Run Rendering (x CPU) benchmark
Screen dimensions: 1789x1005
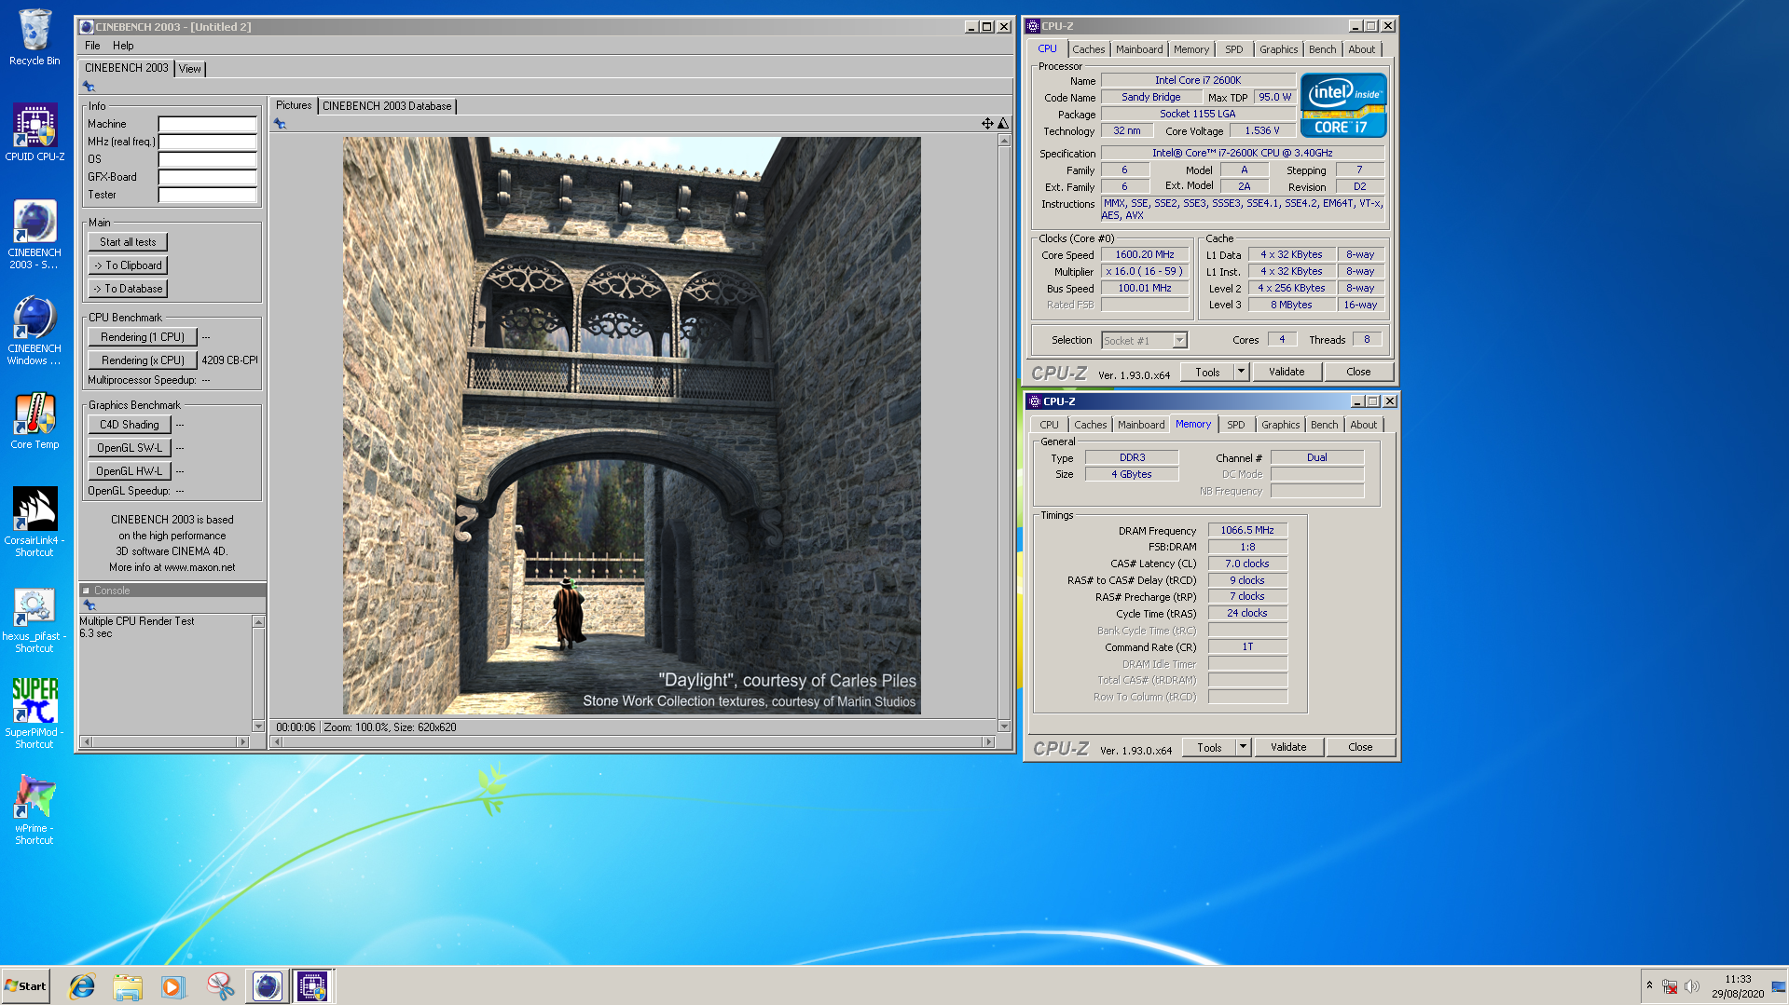point(143,360)
